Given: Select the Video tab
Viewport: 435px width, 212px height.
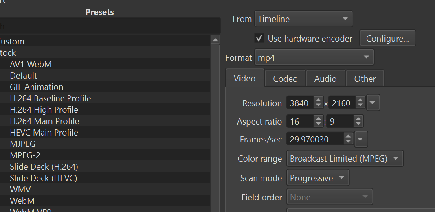Looking at the screenshot, I should [x=245, y=79].
